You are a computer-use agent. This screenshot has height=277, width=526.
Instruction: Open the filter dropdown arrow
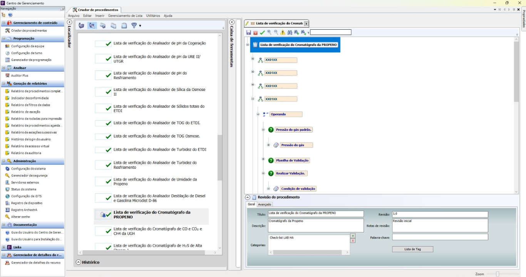click(140, 26)
